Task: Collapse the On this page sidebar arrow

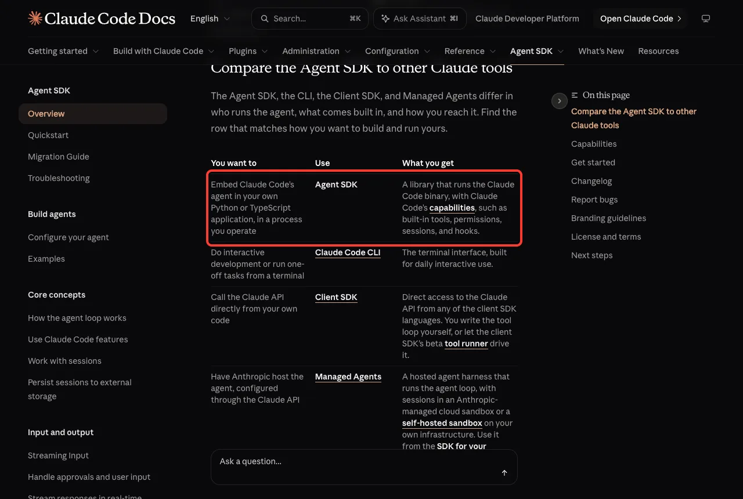Action: click(x=559, y=101)
